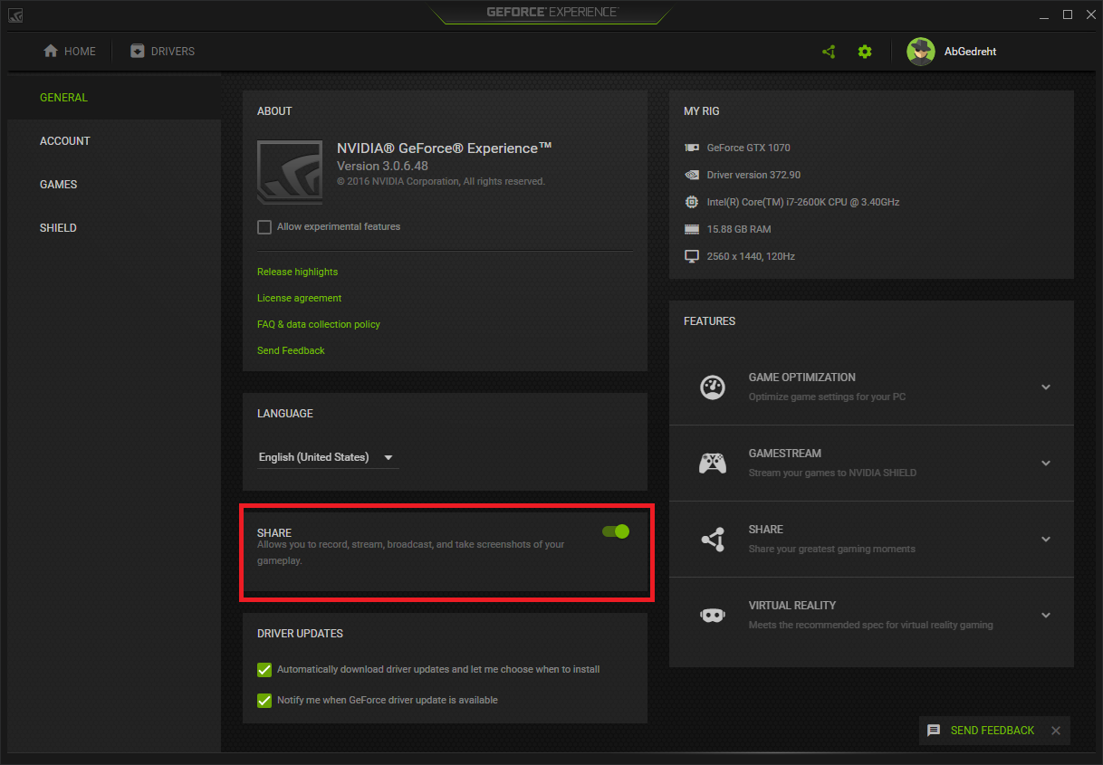This screenshot has width=1103, height=765.
Task: Click the Driver version 372.90 text
Action: point(753,175)
